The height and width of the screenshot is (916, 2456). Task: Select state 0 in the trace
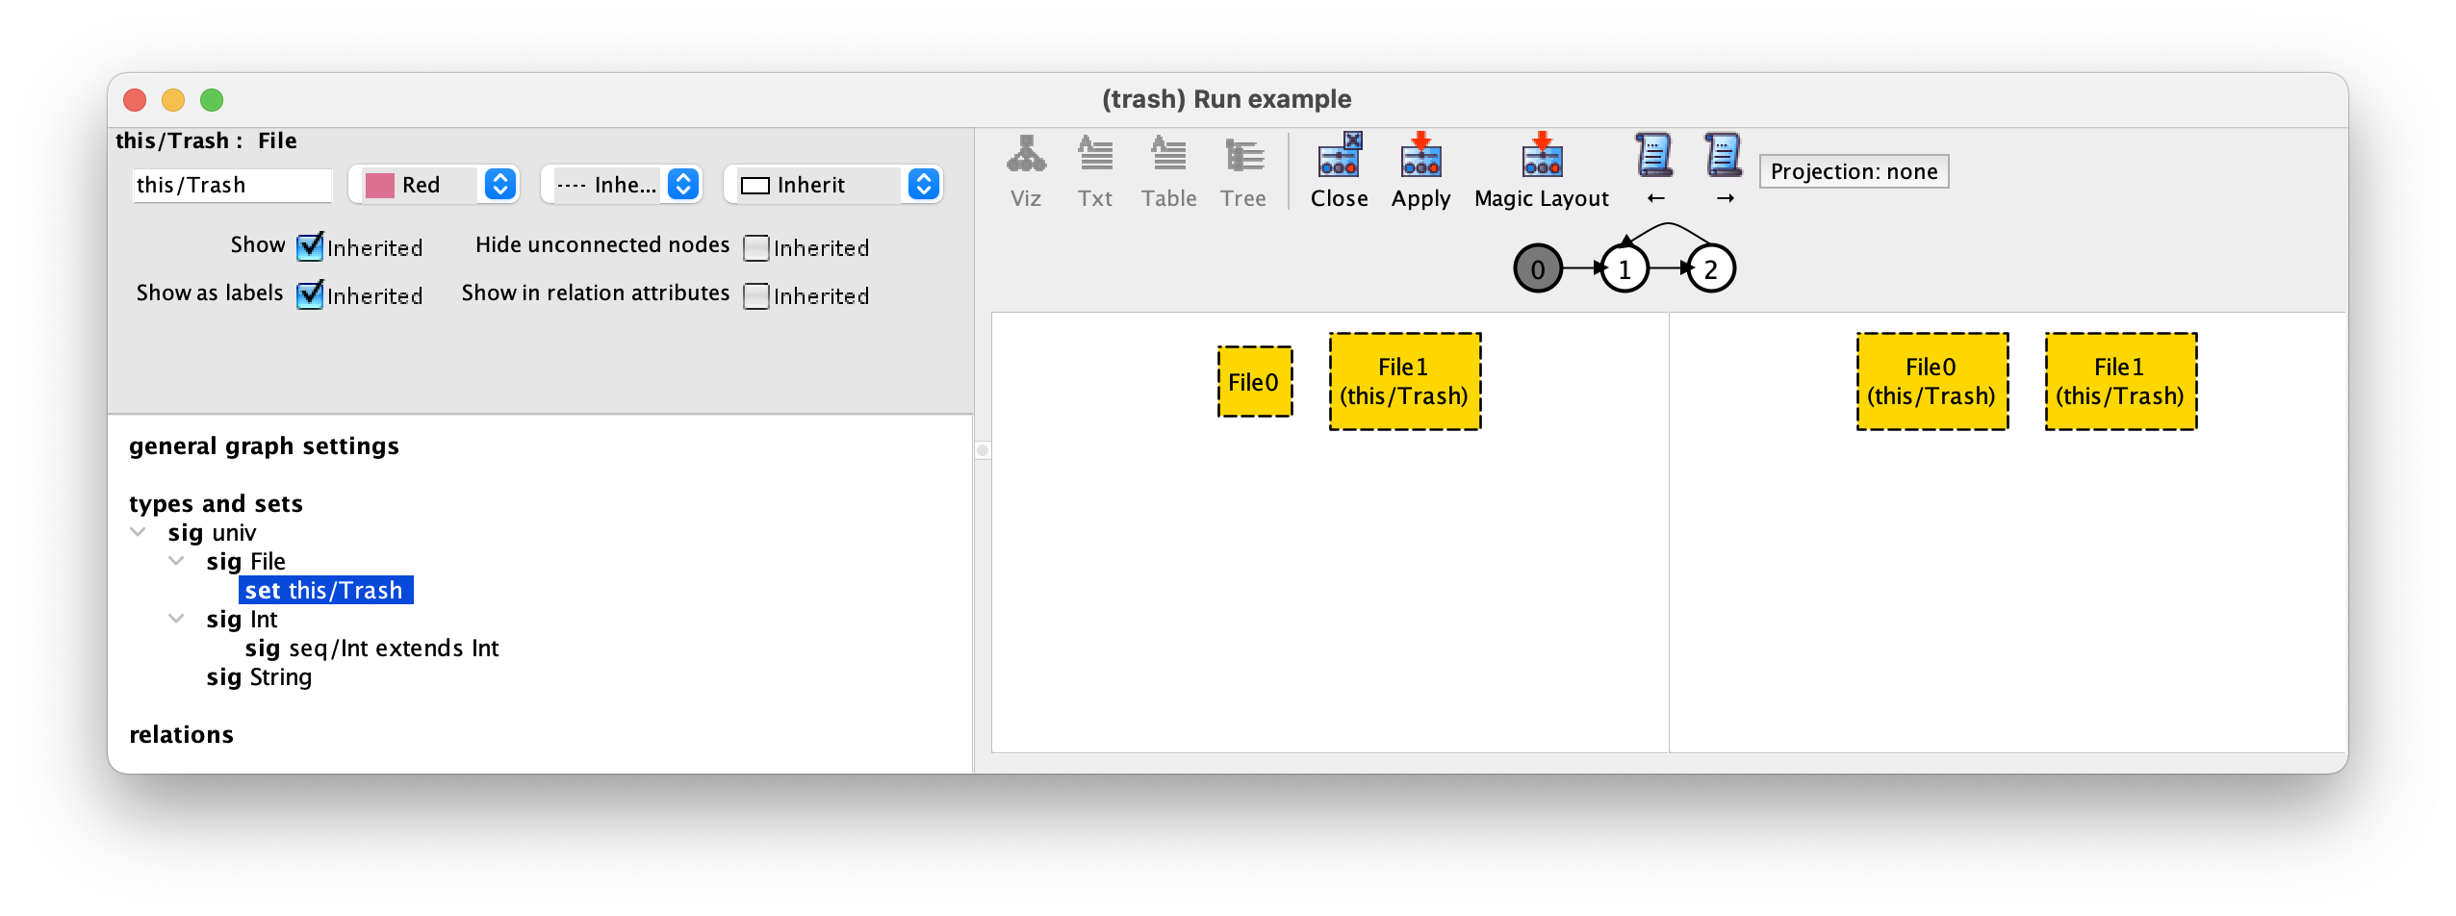click(x=1538, y=268)
